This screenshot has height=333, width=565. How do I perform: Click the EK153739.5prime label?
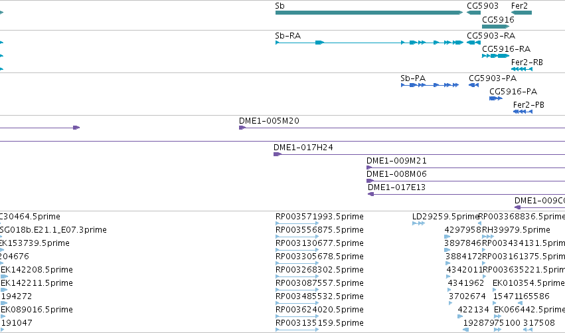click(35, 243)
